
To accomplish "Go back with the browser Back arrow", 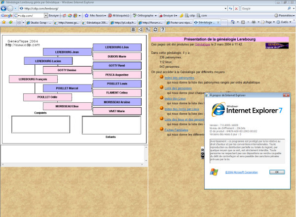I will (3, 8).
